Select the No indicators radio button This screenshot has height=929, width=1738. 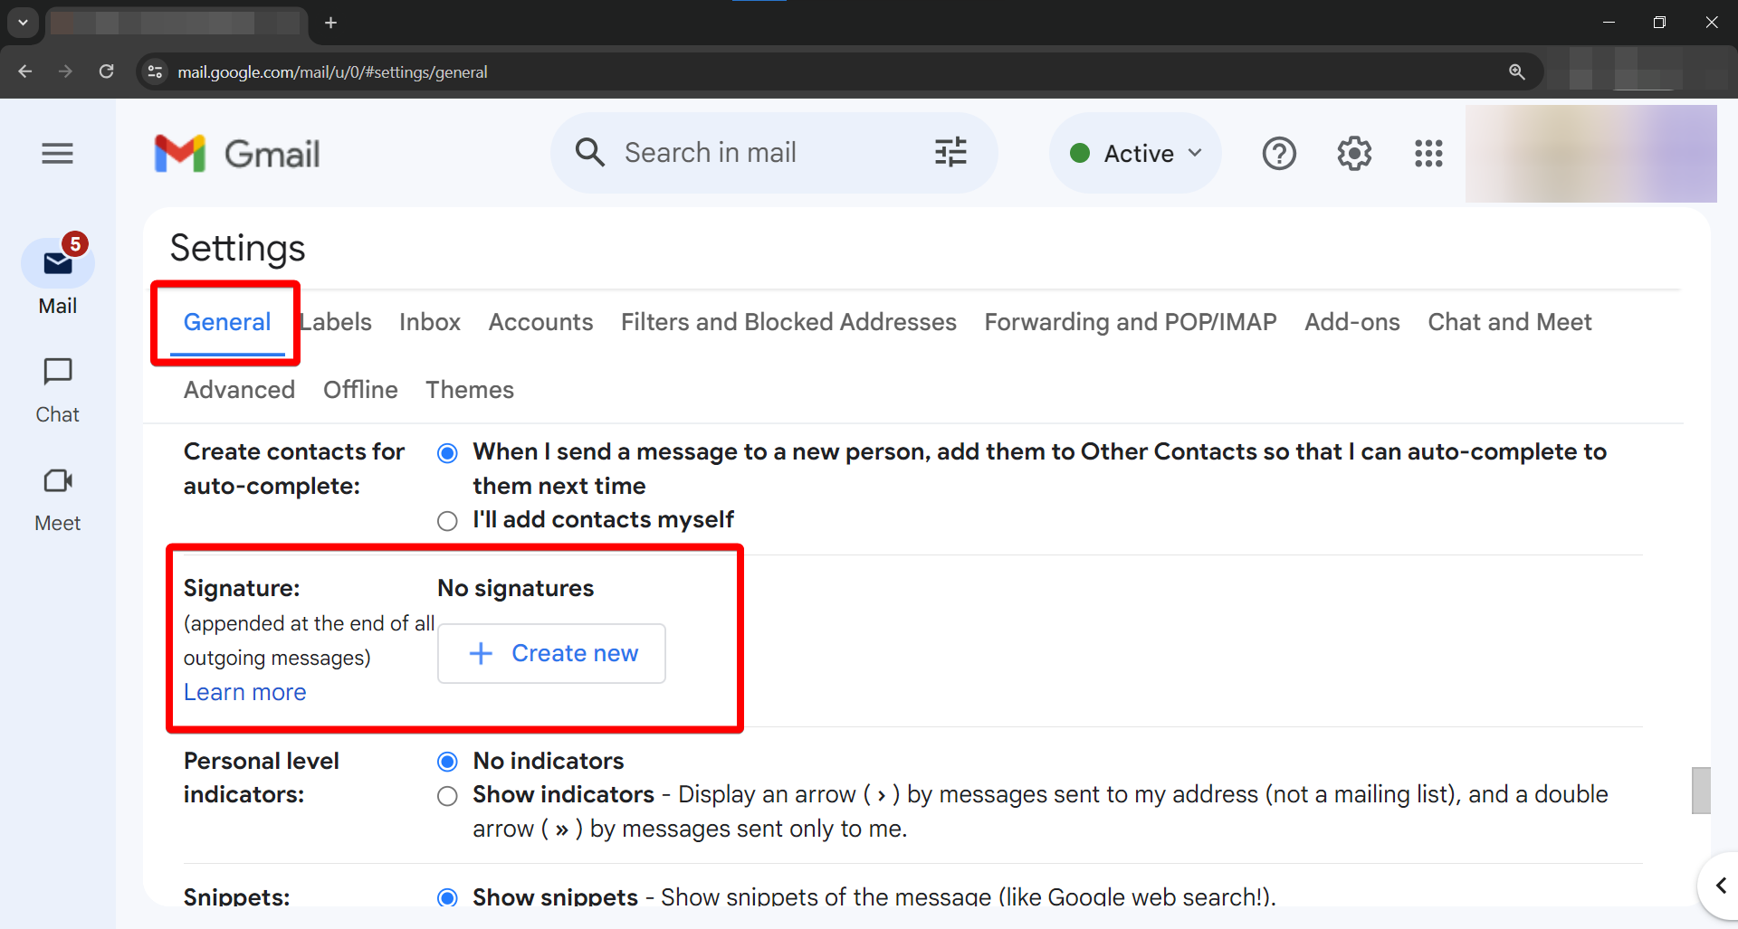[447, 762]
